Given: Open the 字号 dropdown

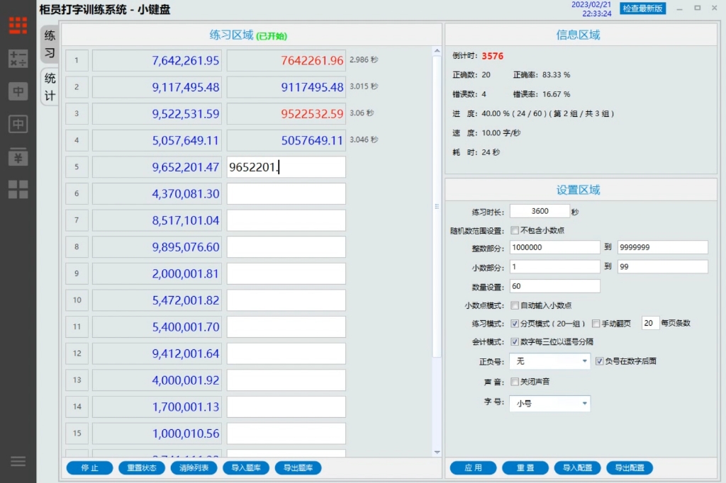Looking at the screenshot, I should 549,403.
